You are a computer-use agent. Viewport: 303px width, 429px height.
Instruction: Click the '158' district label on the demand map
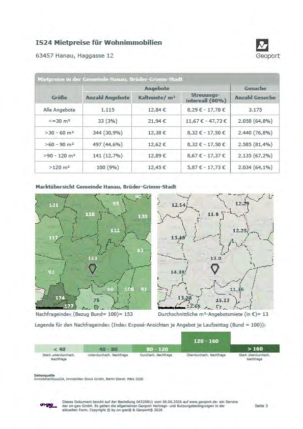pos(90,214)
